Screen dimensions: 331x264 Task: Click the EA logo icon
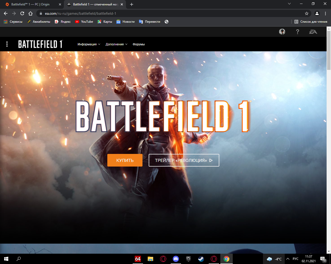pos(313,32)
